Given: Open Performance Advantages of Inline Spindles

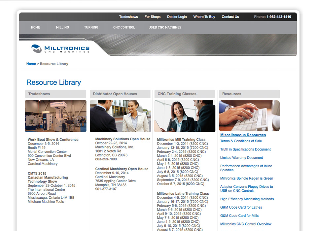Looking at the screenshot, I should point(246,168).
